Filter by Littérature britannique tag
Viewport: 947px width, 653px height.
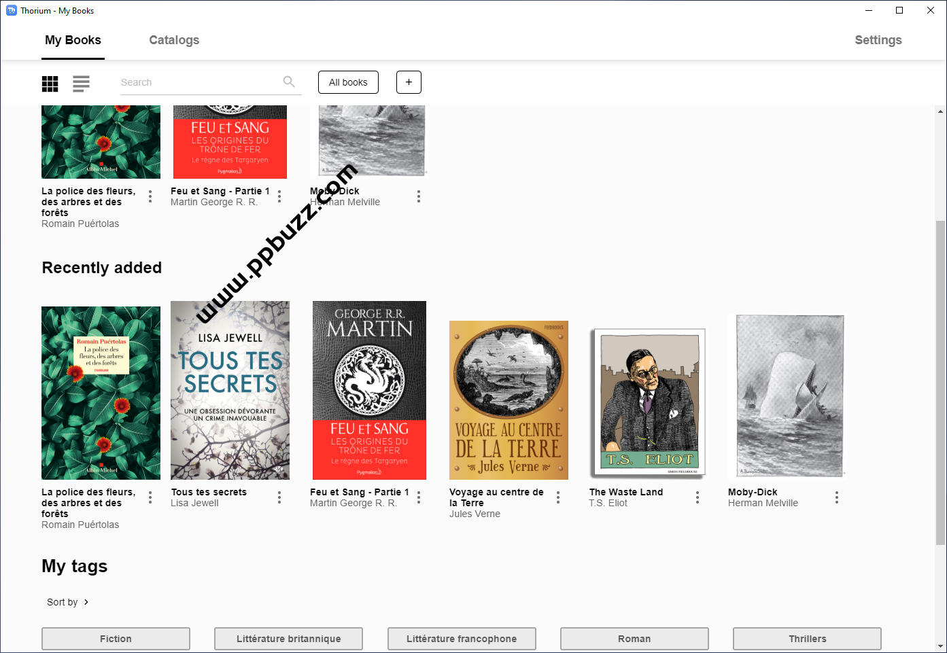click(288, 639)
